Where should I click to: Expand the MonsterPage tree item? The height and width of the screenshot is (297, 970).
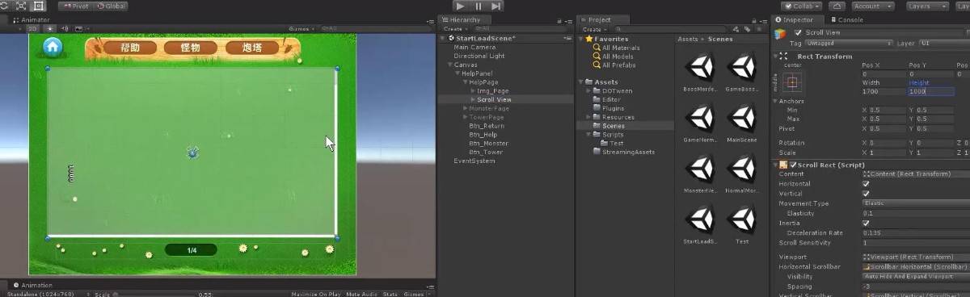(466, 108)
